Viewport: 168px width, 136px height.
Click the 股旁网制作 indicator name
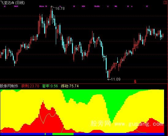point(9,86)
